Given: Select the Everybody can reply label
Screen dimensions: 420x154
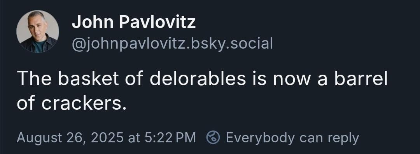Looking at the screenshot, I should pos(292,138).
